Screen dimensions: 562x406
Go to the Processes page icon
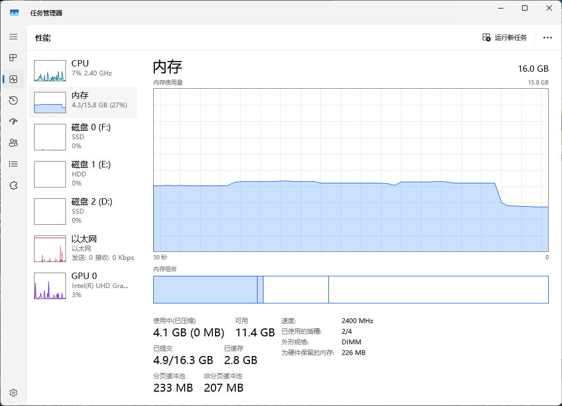[x=13, y=57]
